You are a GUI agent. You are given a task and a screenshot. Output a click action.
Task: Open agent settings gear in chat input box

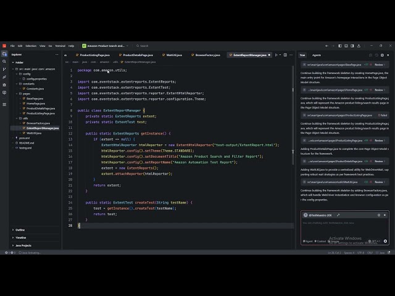379,215
